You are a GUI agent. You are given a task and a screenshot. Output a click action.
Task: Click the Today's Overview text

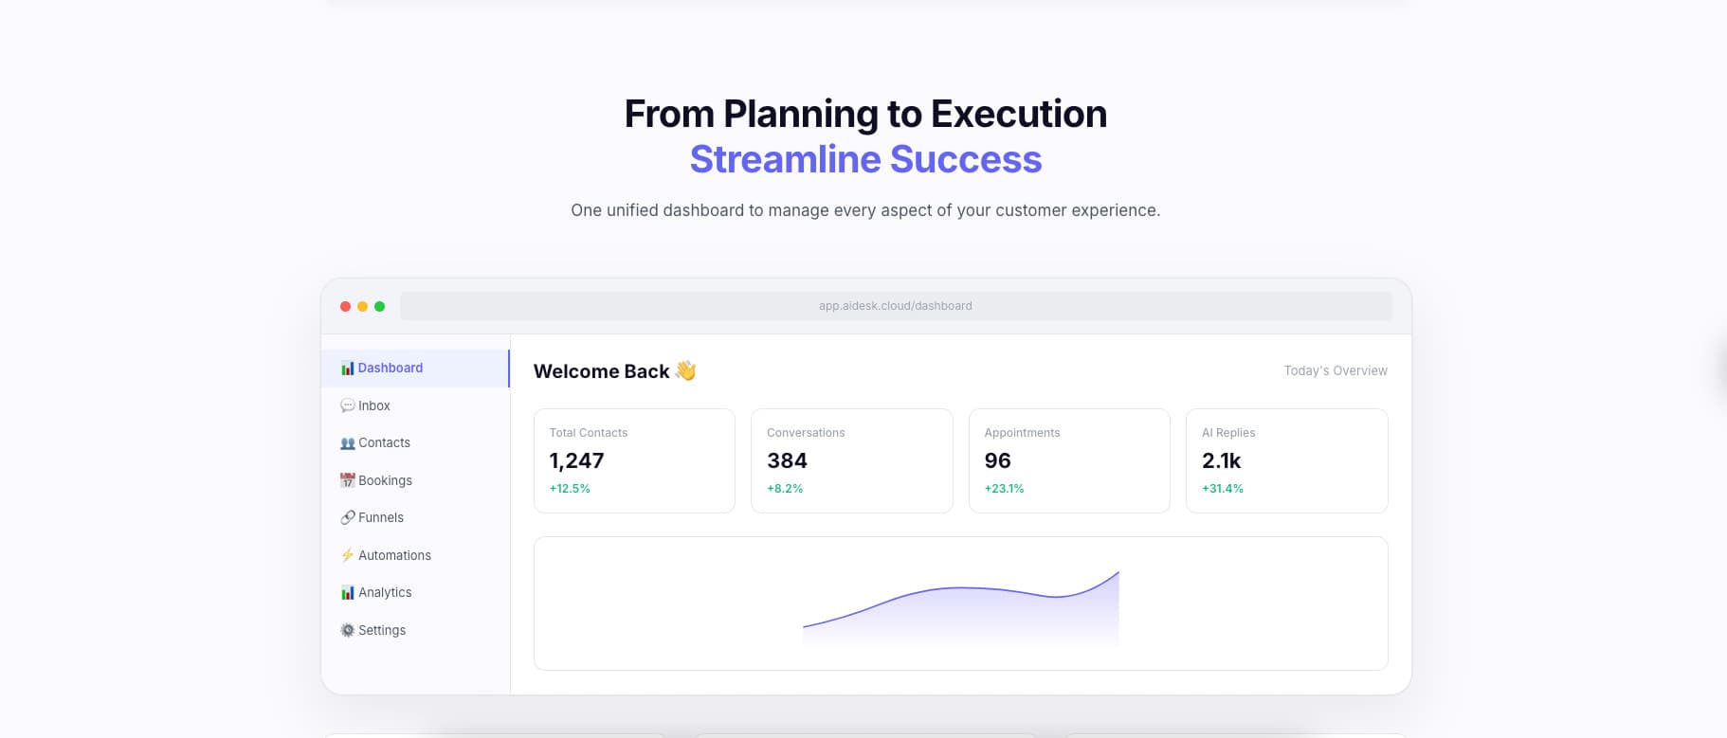point(1335,370)
